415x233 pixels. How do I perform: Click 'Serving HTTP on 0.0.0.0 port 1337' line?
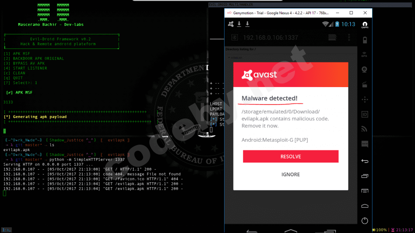pyautogui.click(x=48, y=164)
